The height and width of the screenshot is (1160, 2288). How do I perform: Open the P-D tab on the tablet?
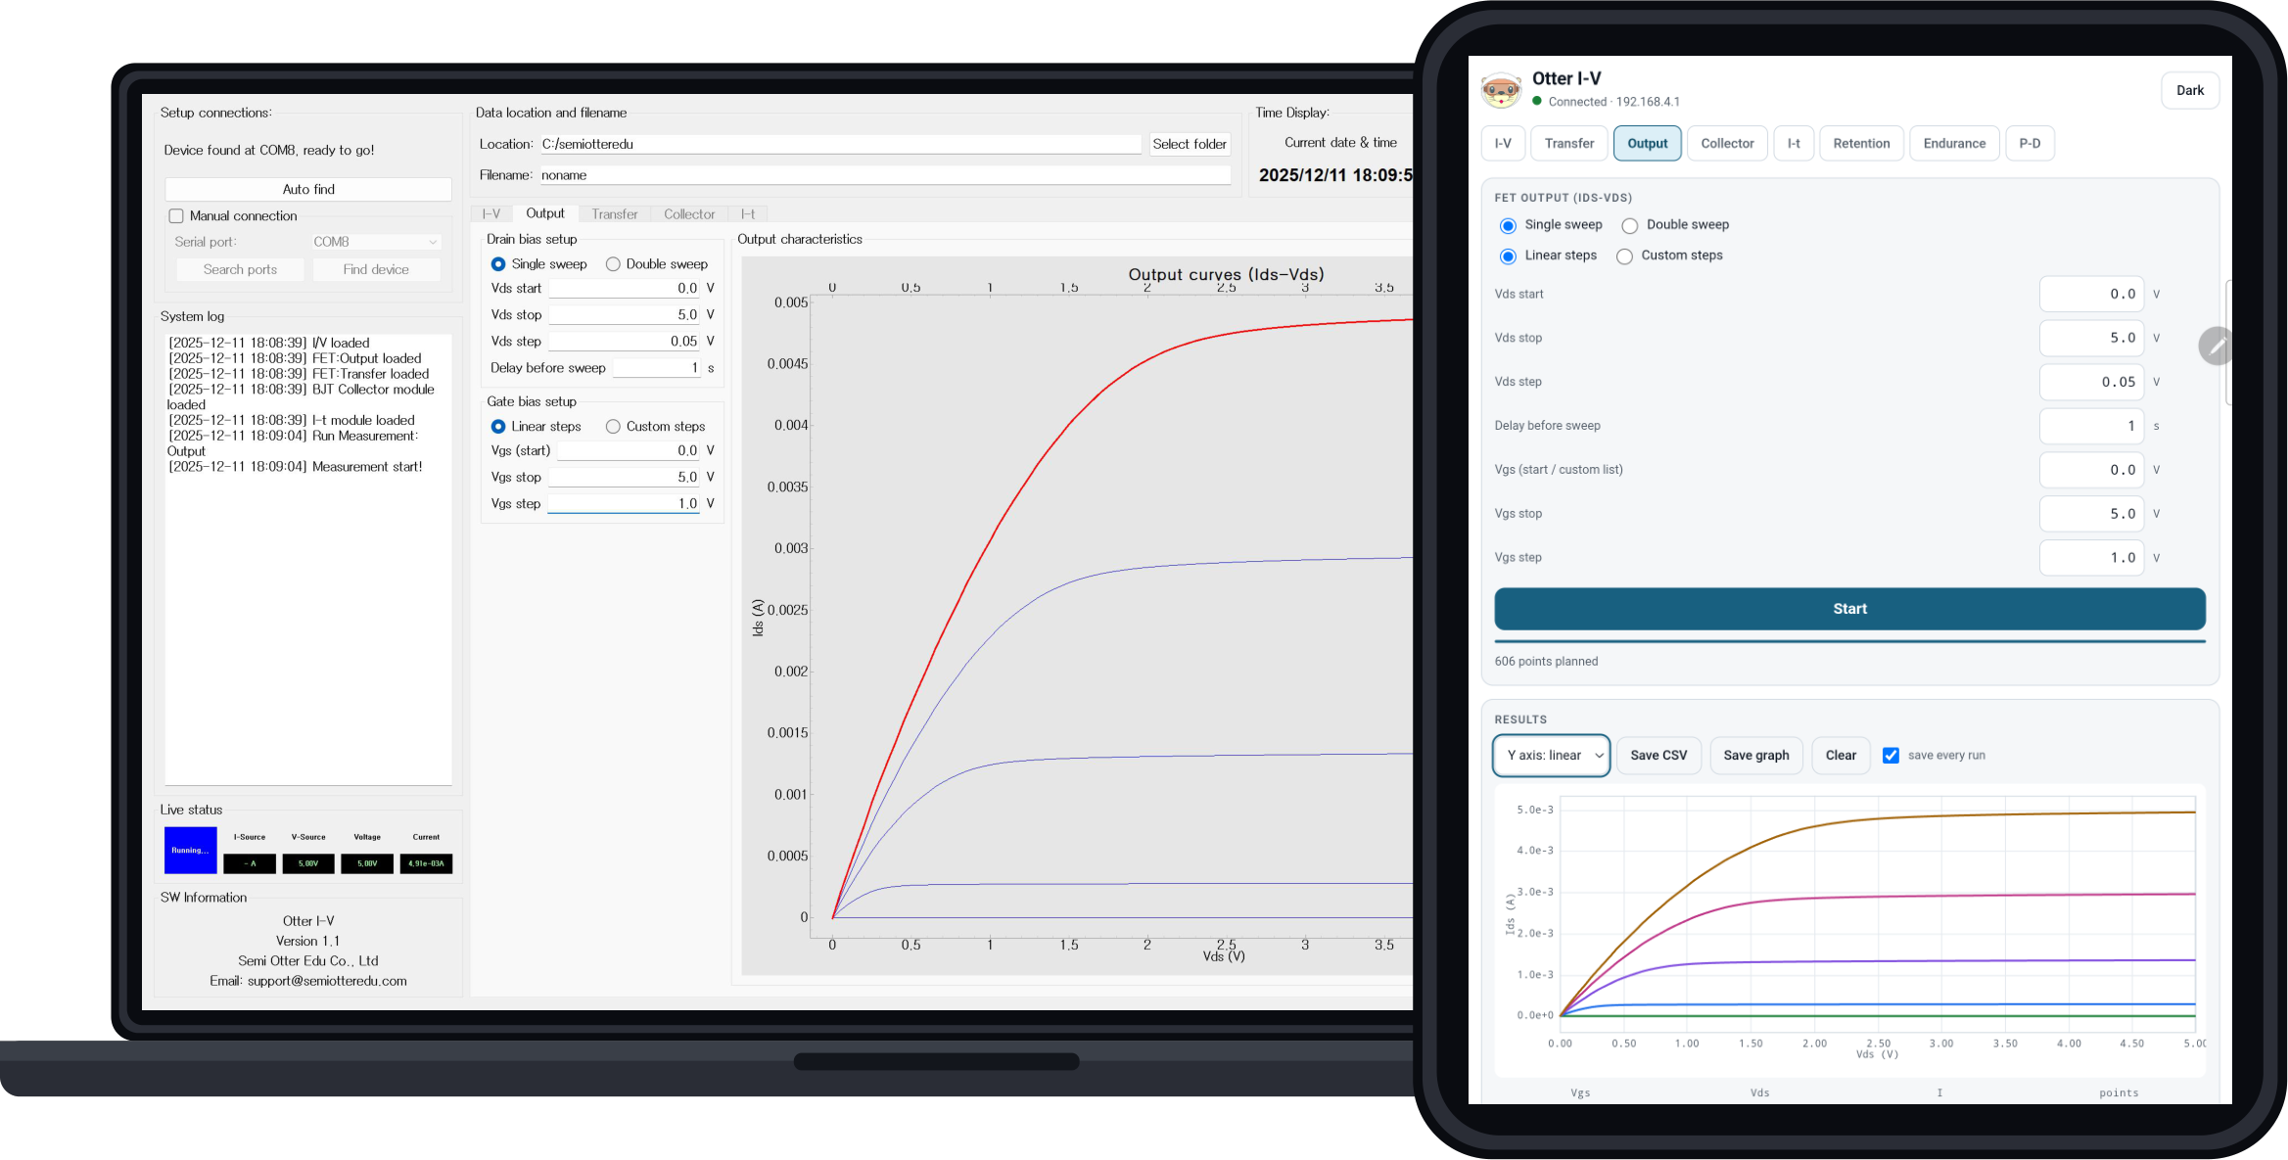(2030, 144)
